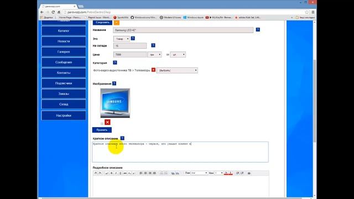The height and width of the screenshot is (199, 354).
Task: Click the Править edit button
Action: (x=102, y=130)
